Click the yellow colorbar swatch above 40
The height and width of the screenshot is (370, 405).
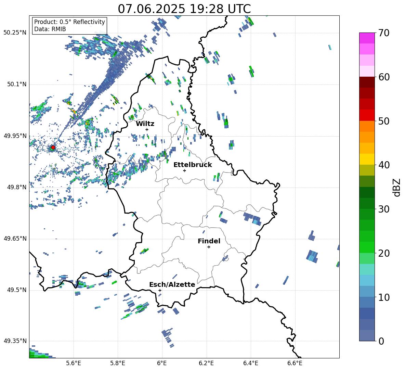[367, 159]
